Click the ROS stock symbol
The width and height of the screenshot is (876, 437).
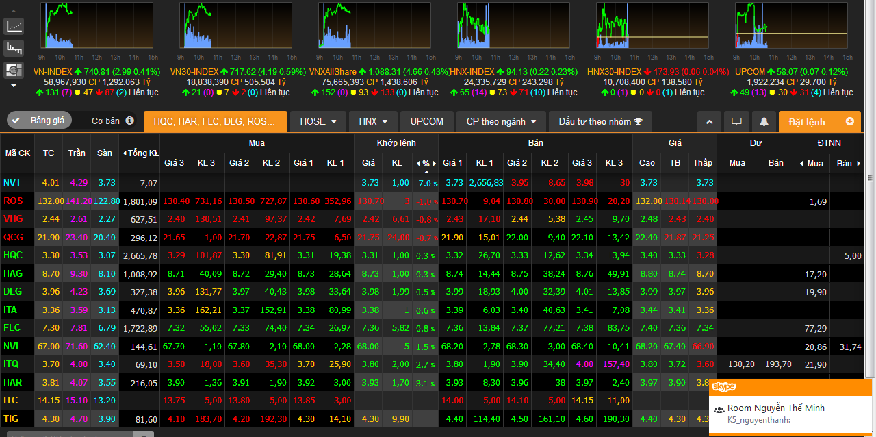tap(12, 201)
